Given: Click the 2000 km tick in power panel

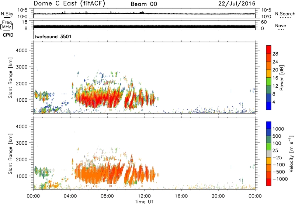Looking at the screenshot, I should click(x=21, y=83).
